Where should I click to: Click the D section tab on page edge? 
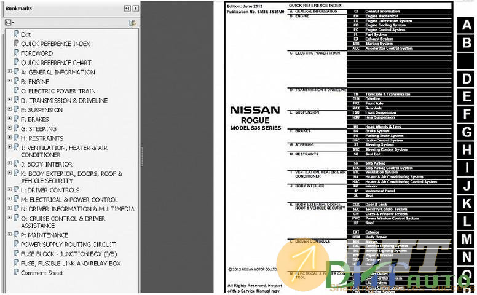tap(467, 79)
